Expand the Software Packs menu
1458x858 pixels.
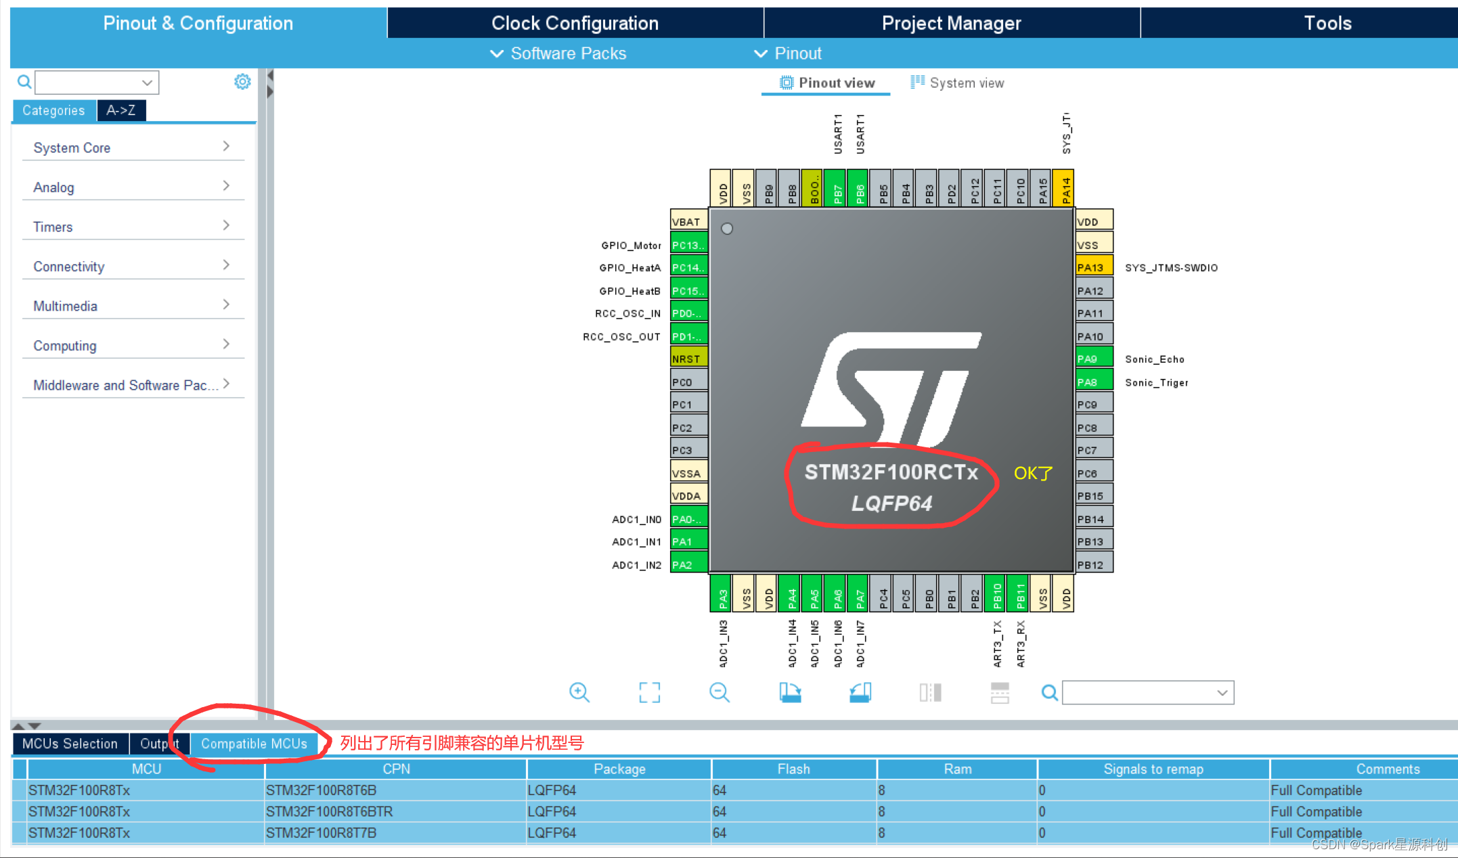click(558, 53)
